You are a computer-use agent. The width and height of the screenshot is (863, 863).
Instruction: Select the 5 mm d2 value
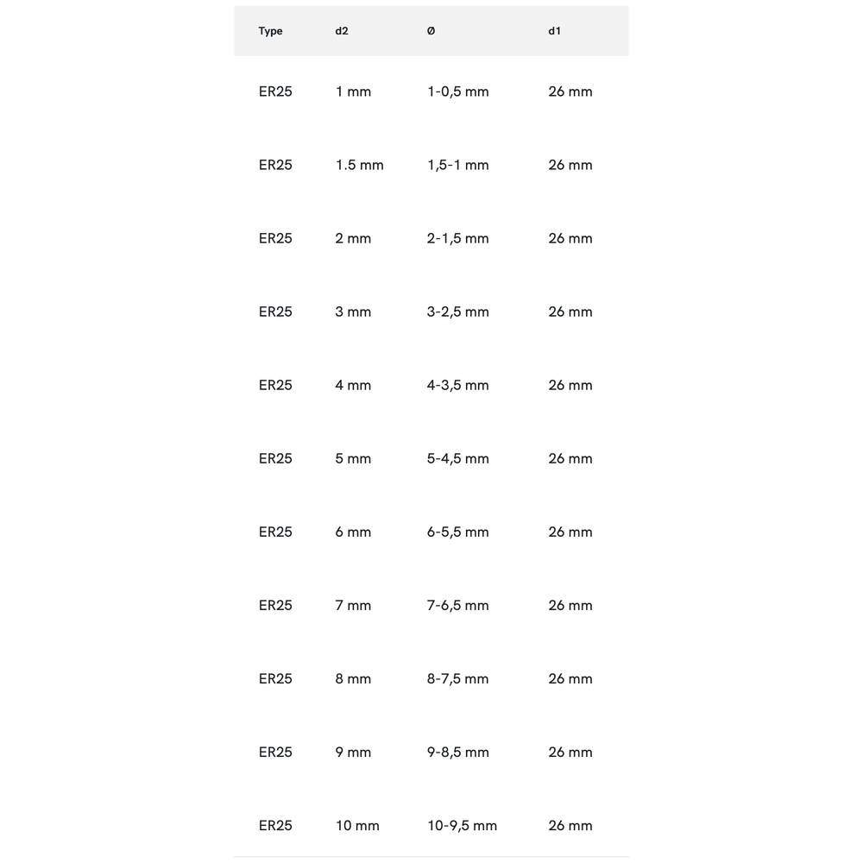tap(353, 458)
